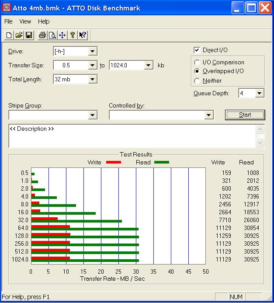Click the write value 7710
This screenshot has width=274, height=303.
[x=225, y=220]
